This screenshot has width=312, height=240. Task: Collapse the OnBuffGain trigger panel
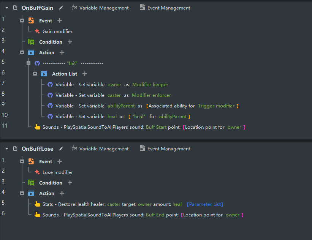click(x=6, y=8)
